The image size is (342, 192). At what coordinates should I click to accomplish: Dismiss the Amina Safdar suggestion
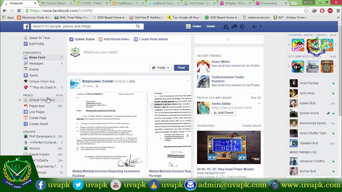tap(259, 103)
